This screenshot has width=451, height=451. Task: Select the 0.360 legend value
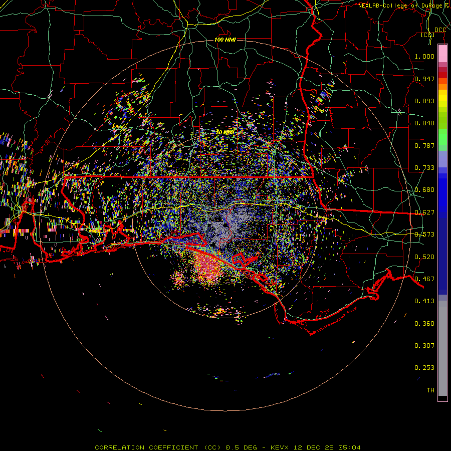424,324
